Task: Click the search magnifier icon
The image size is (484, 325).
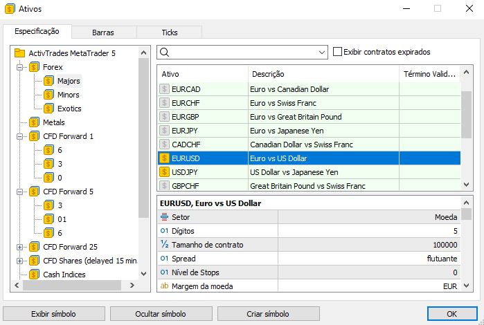Action: coord(165,52)
